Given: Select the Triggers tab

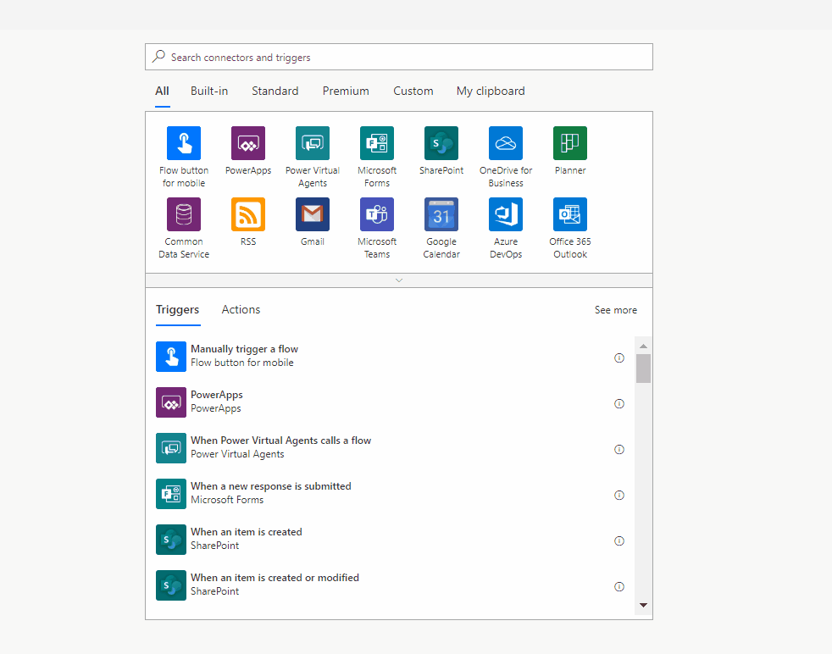Looking at the screenshot, I should click(177, 310).
